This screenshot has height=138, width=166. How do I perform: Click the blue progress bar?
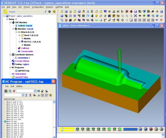pos(130,129)
